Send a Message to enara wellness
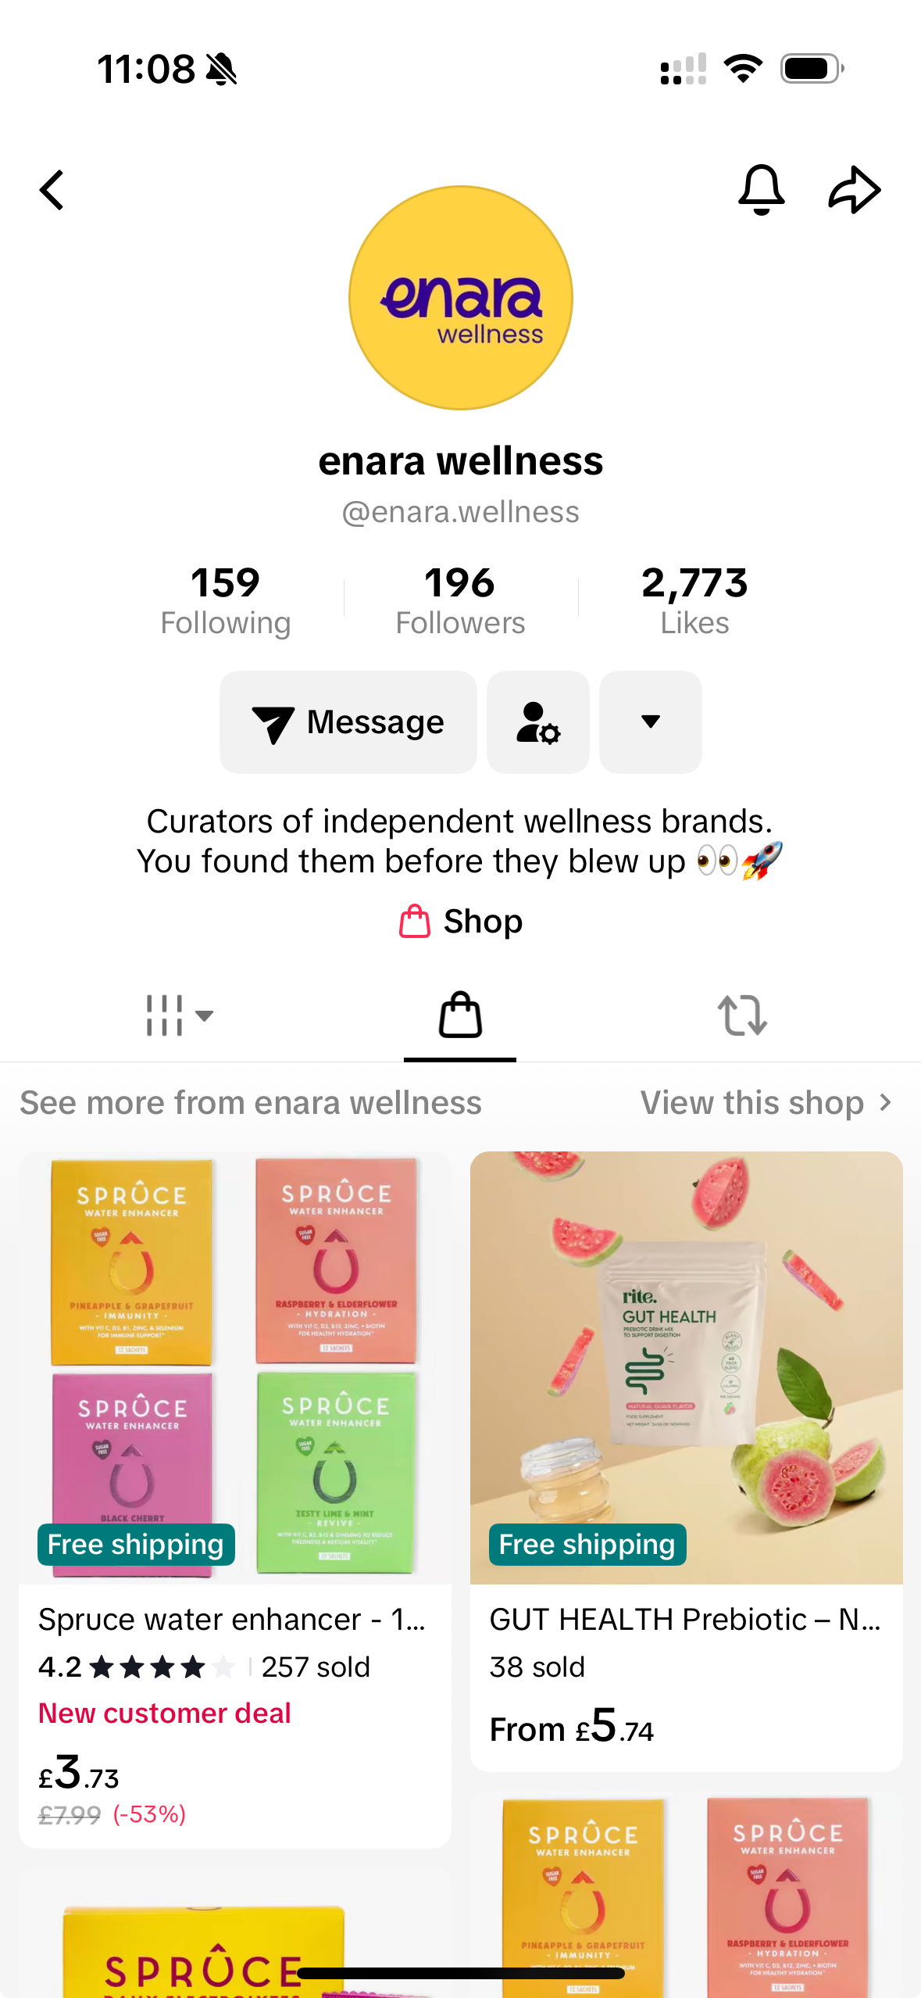The height and width of the screenshot is (1998, 921). coord(348,722)
